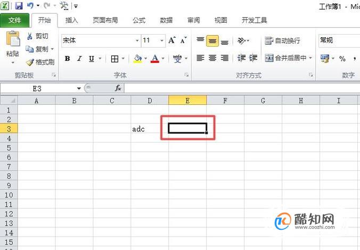The height and width of the screenshot is (250, 360).
Task: Click the Save icon in quick access toolbar
Action: (x=19, y=5)
